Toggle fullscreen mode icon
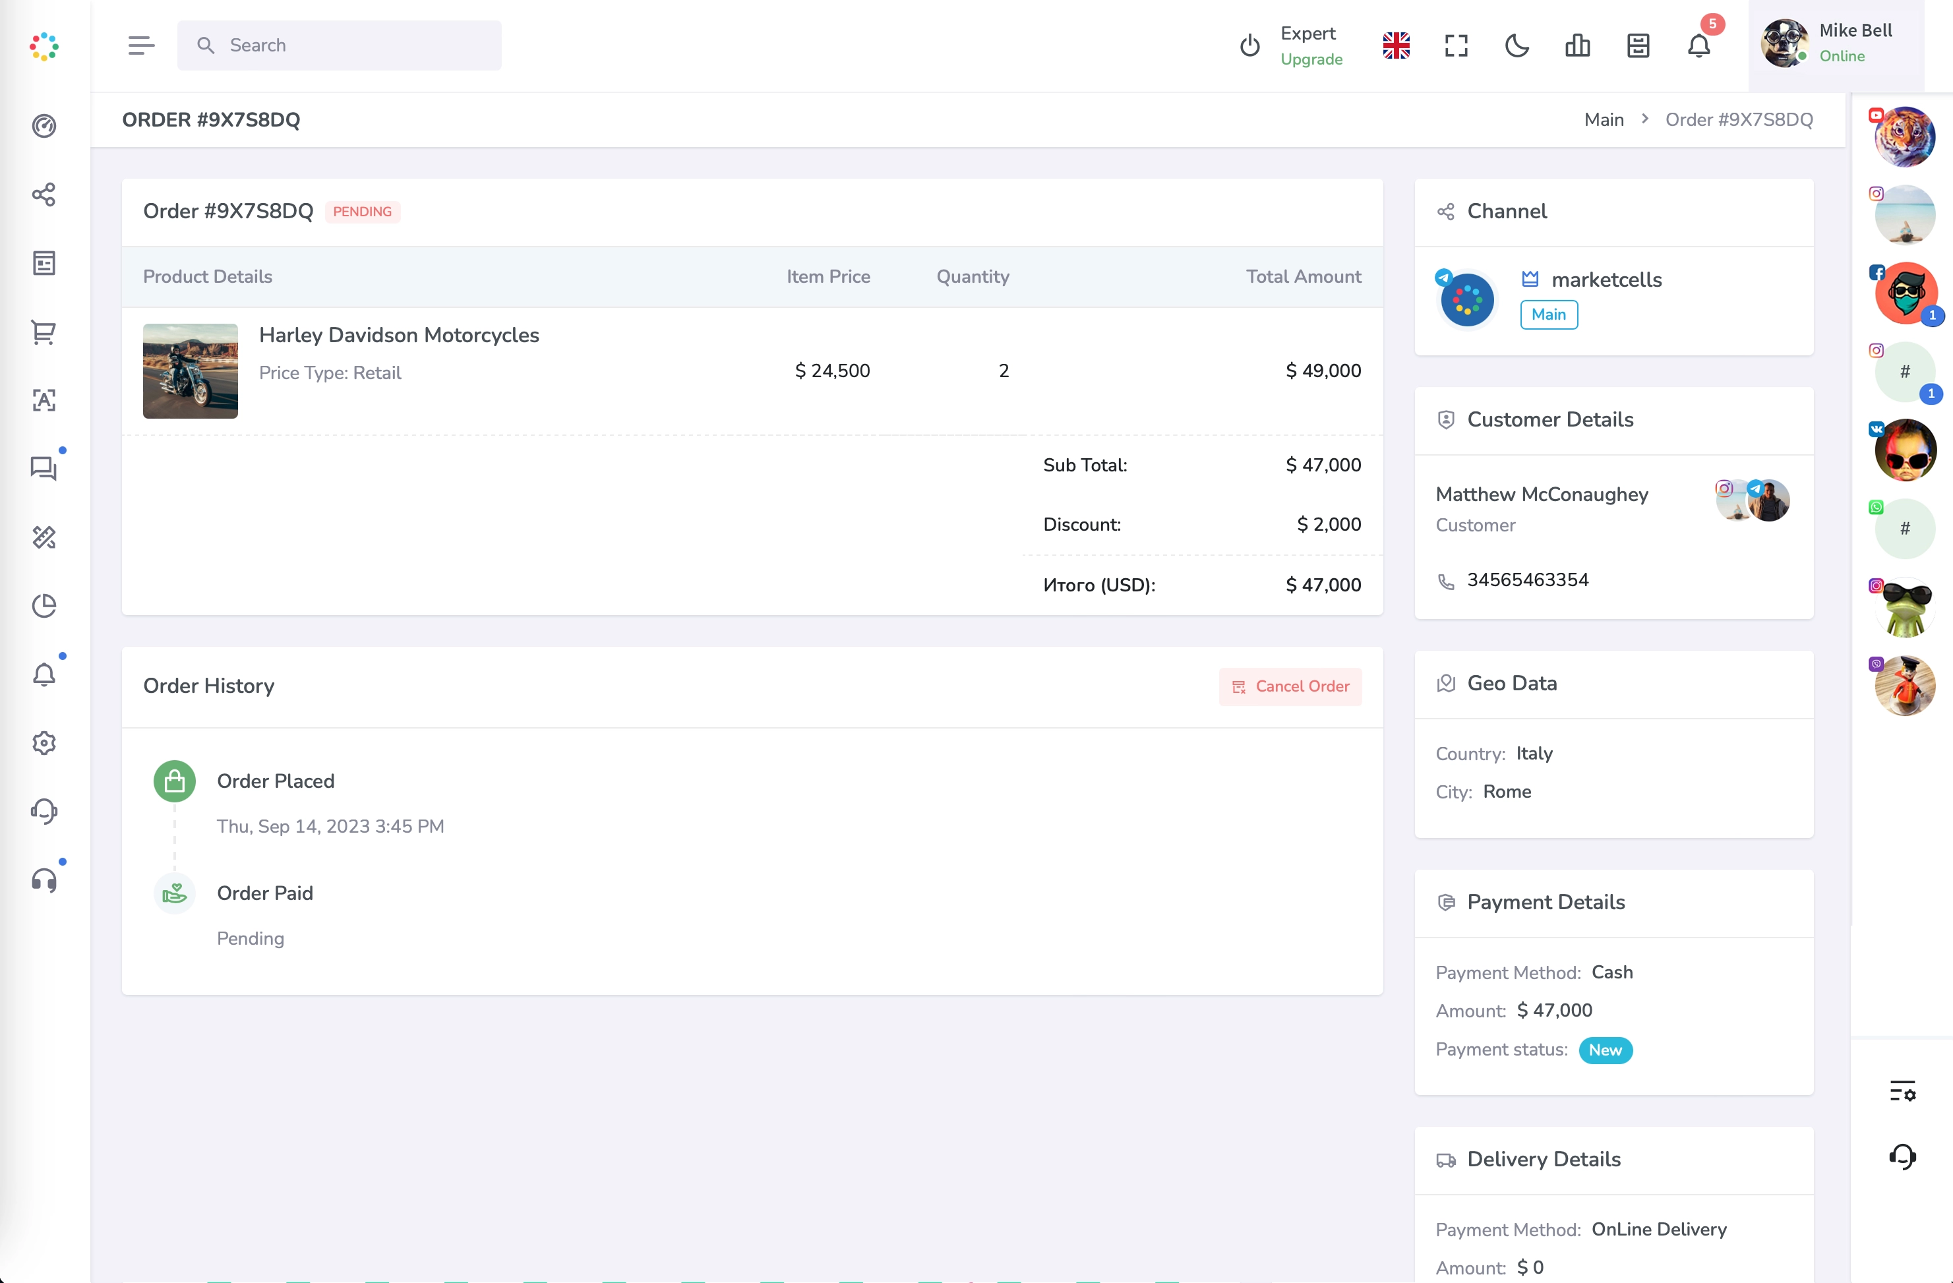Screen dimensions: 1953x1283 [x=1457, y=46]
